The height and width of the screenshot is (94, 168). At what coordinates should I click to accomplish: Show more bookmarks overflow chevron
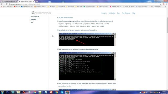[166, 7]
